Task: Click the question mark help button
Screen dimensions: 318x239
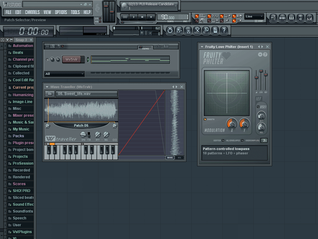Action: coord(224,31)
